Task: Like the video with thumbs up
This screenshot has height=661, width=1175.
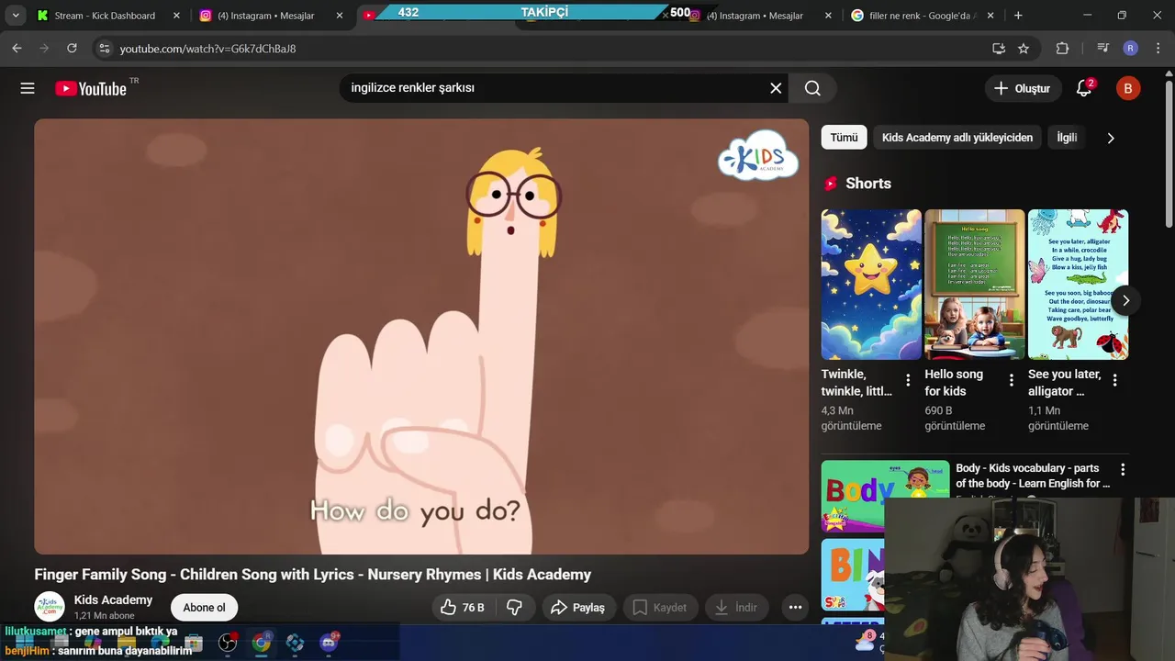Action: coord(463,607)
